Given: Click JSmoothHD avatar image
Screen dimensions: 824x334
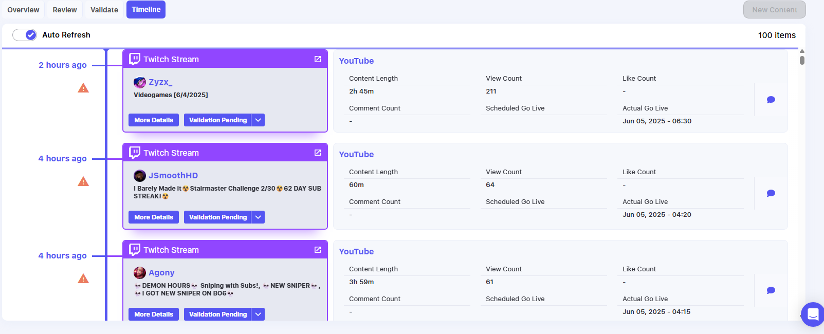Looking at the screenshot, I should (x=140, y=176).
